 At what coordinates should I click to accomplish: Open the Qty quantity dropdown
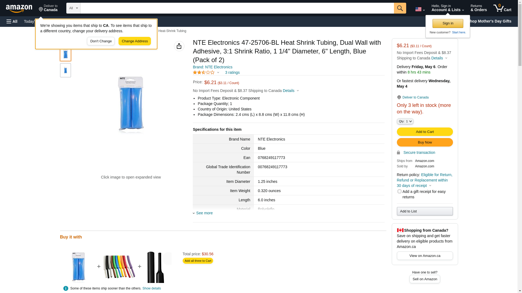(x=405, y=121)
